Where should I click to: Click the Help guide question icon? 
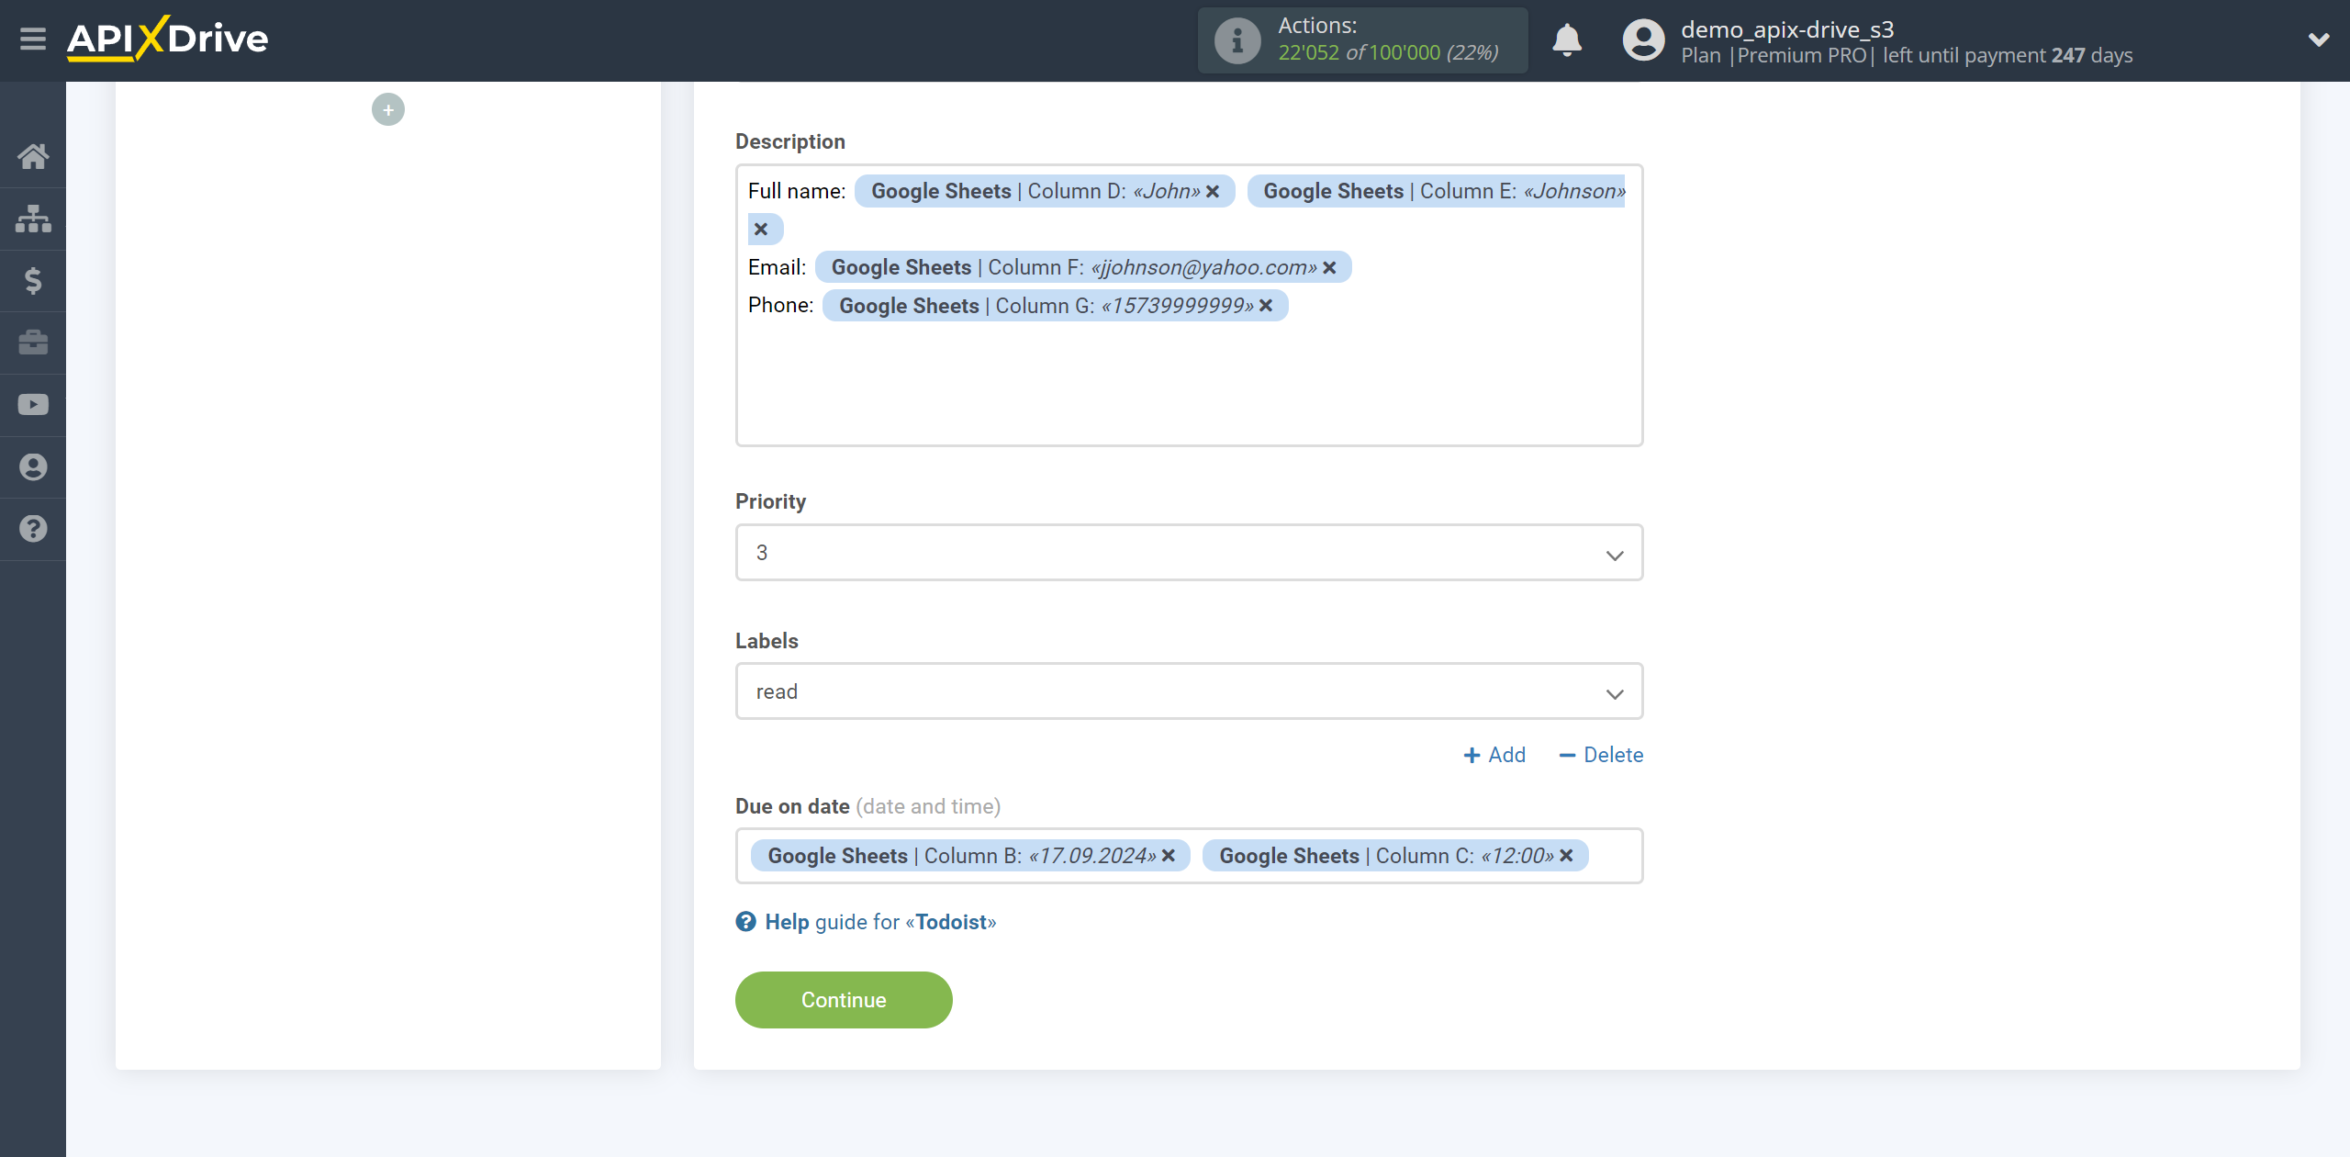point(745,922)
